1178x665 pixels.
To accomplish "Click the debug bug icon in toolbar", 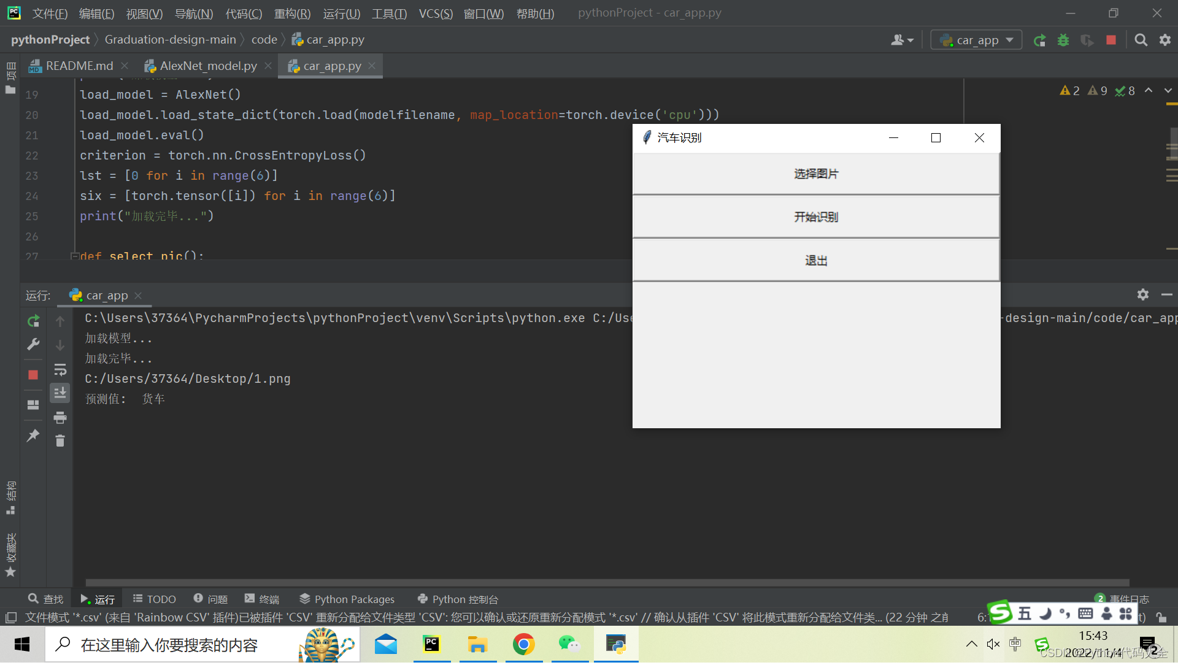I will tap(1063, 40).
